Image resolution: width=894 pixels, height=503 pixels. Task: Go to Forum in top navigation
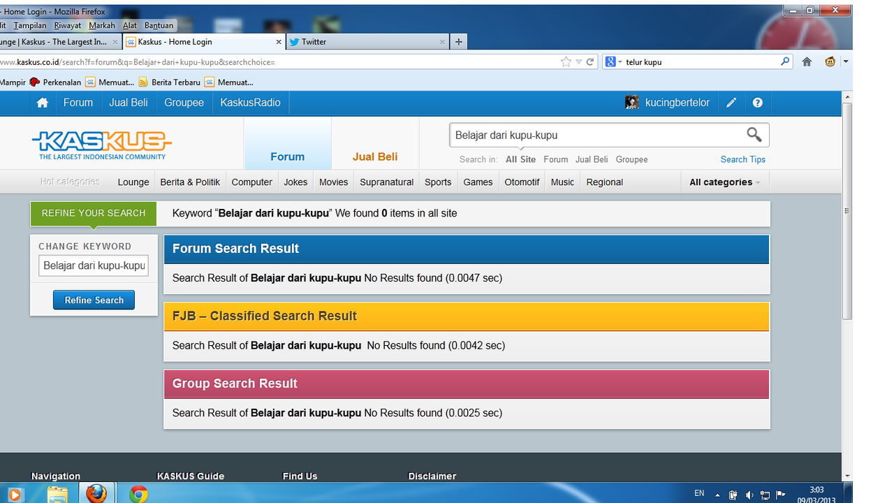[x=78, y=103]
